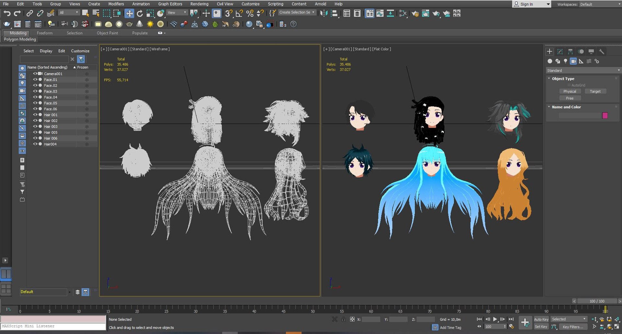The height and width of the screenshot is (334, 622).
Task: Open the Curve Editor icon
Action: [380, 13]
